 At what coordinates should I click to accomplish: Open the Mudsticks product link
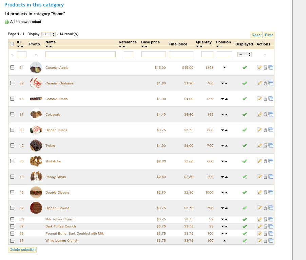(53, 161)
